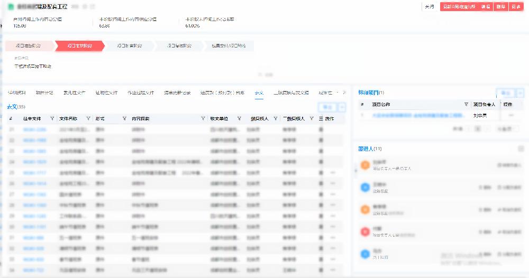This screenshot has height=278, width=529.
Task: Open the 二级复核与成文稿 tab
Action: [291, 92]
